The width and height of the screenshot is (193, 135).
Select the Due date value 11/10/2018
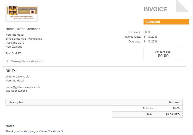click(150, 42)
